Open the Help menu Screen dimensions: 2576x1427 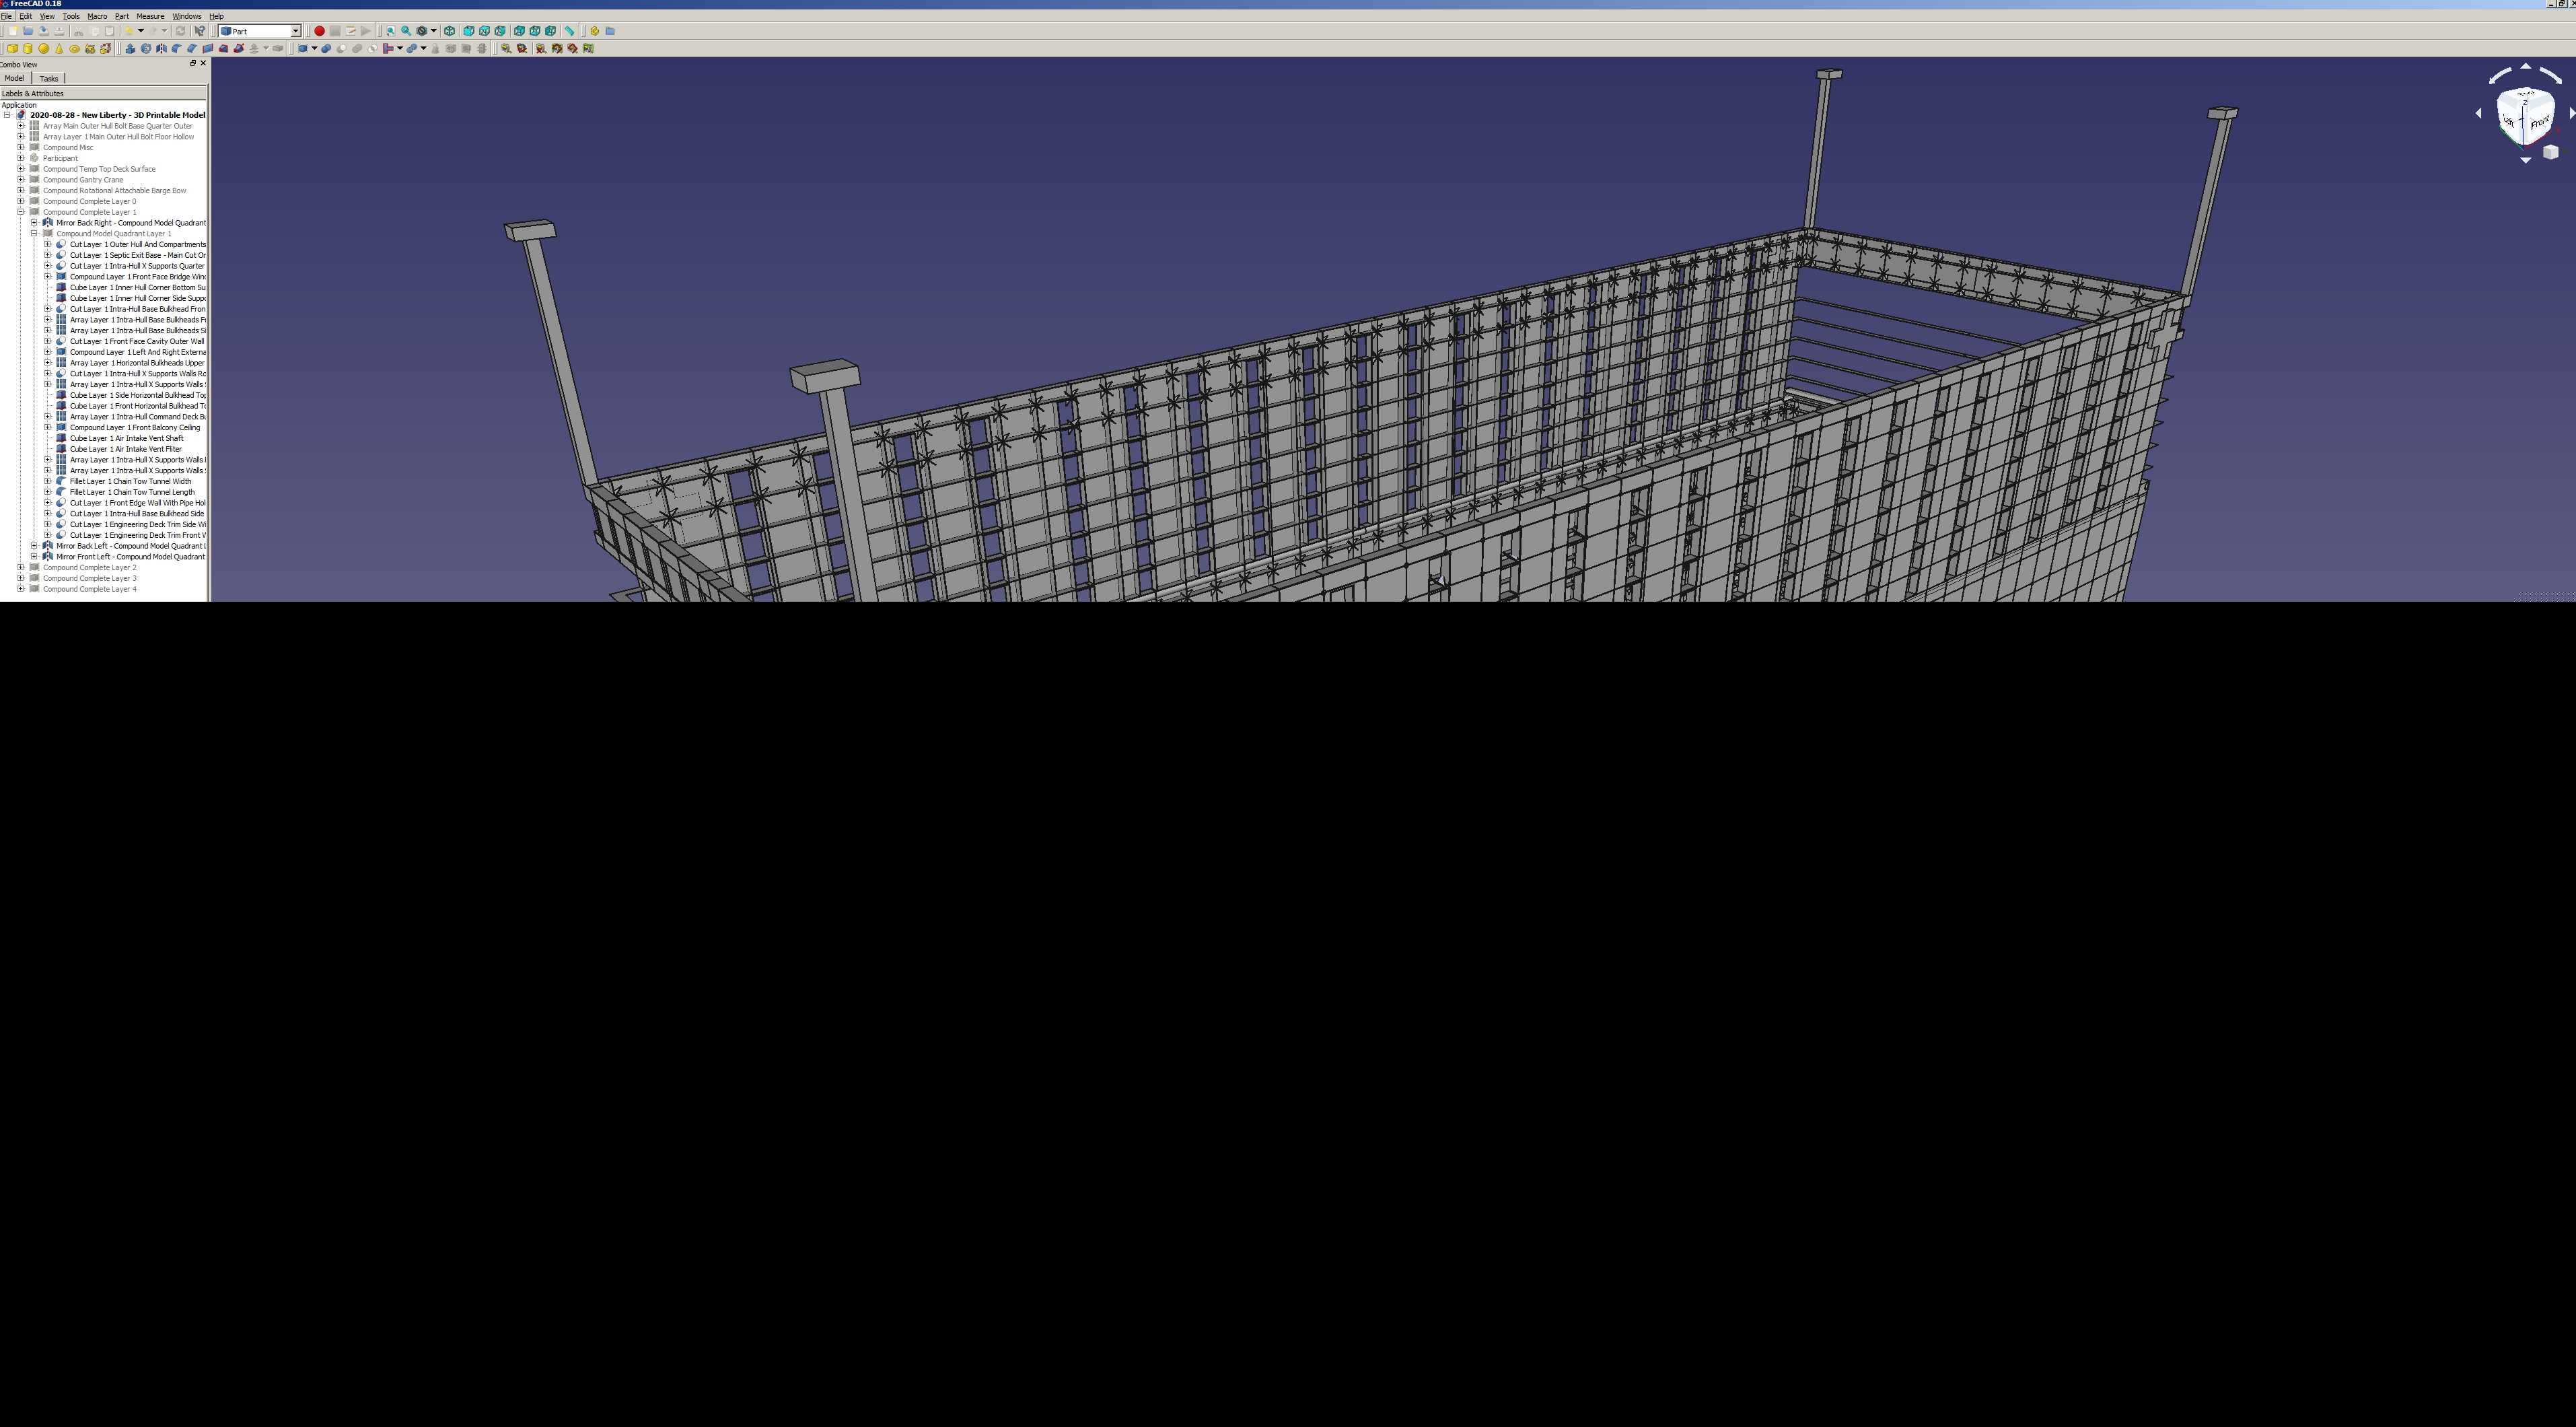(x=216, y=16)
